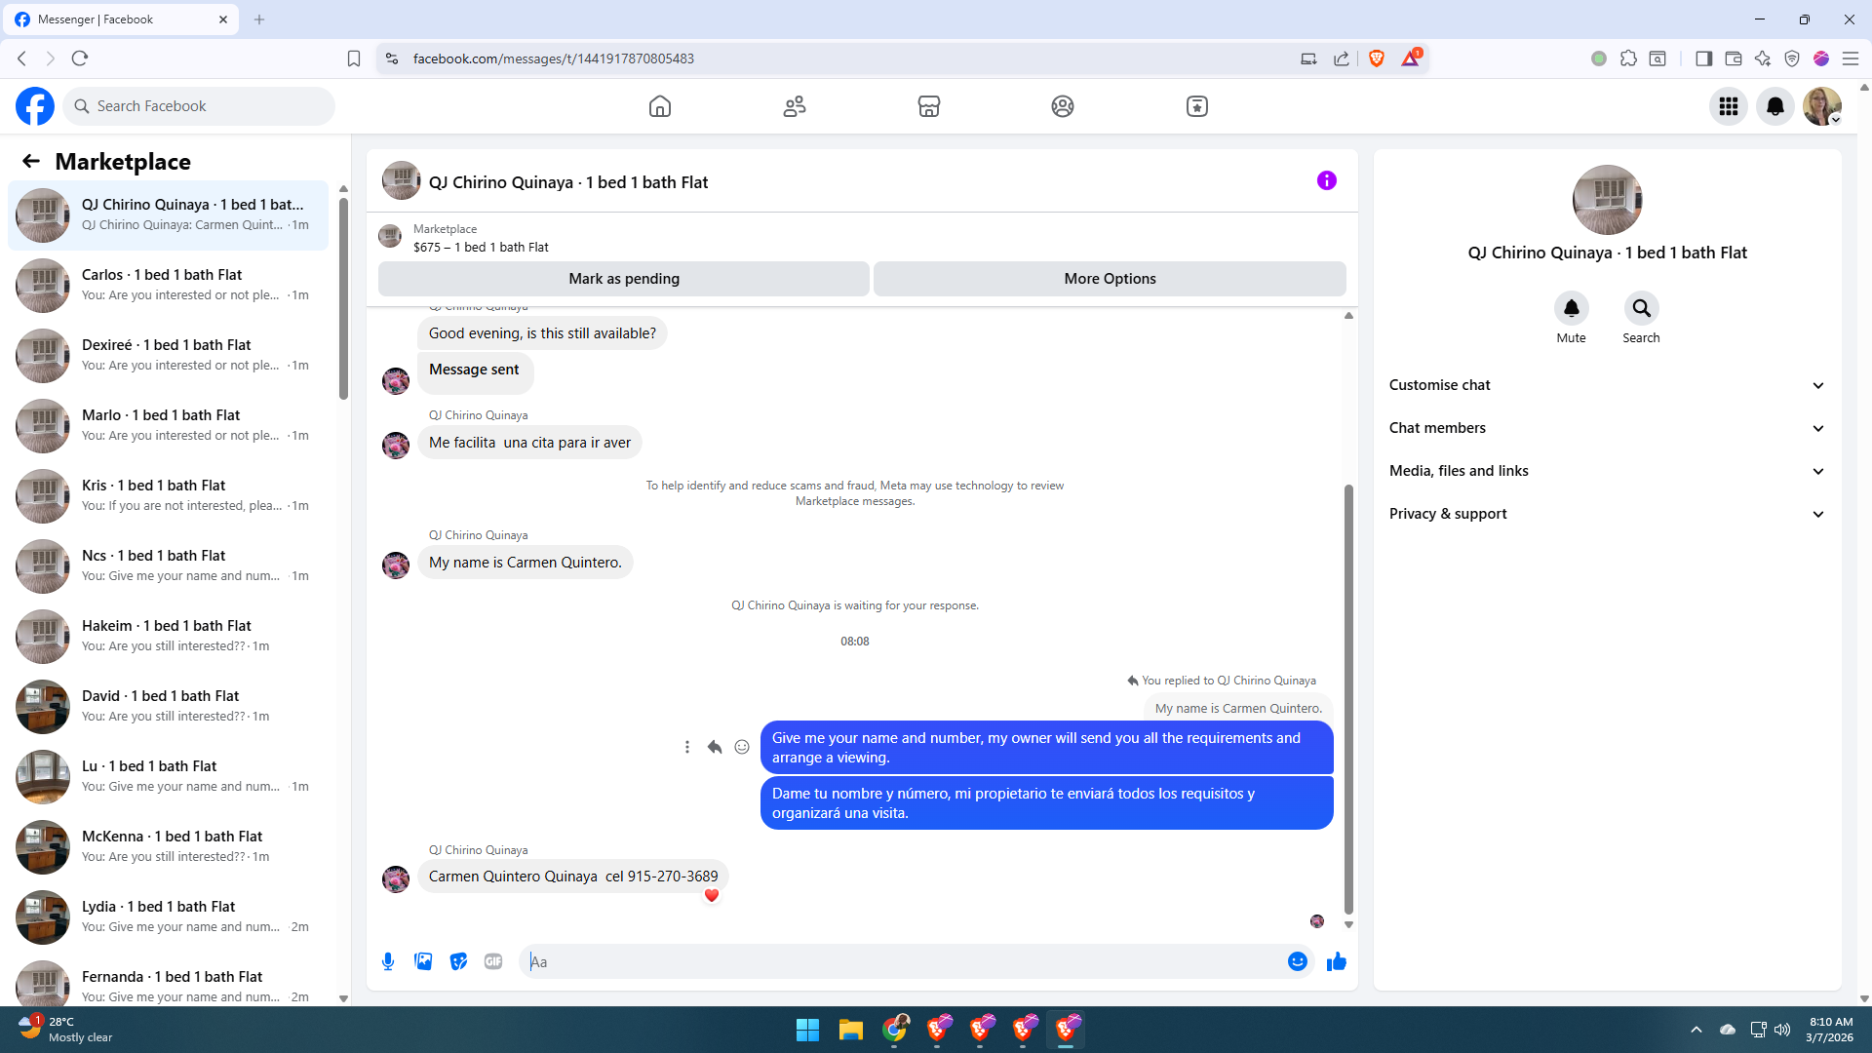The height and width of the screenshot is (1053, 1872).
Task: Open the volume icon in system tray
Action: (1782, 1030)
